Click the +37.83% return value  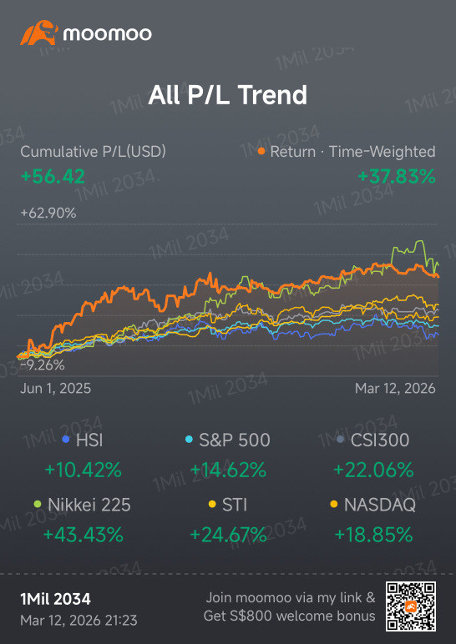[x=397, y=177]
